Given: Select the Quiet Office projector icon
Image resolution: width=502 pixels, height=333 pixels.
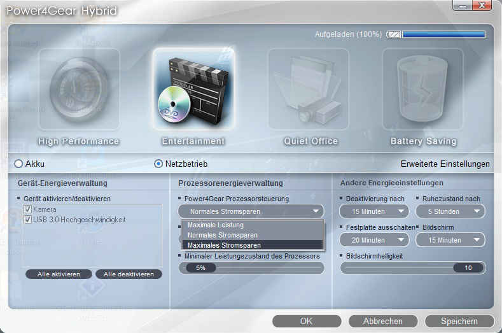Looking at the screenshot, I should (309, 89).
